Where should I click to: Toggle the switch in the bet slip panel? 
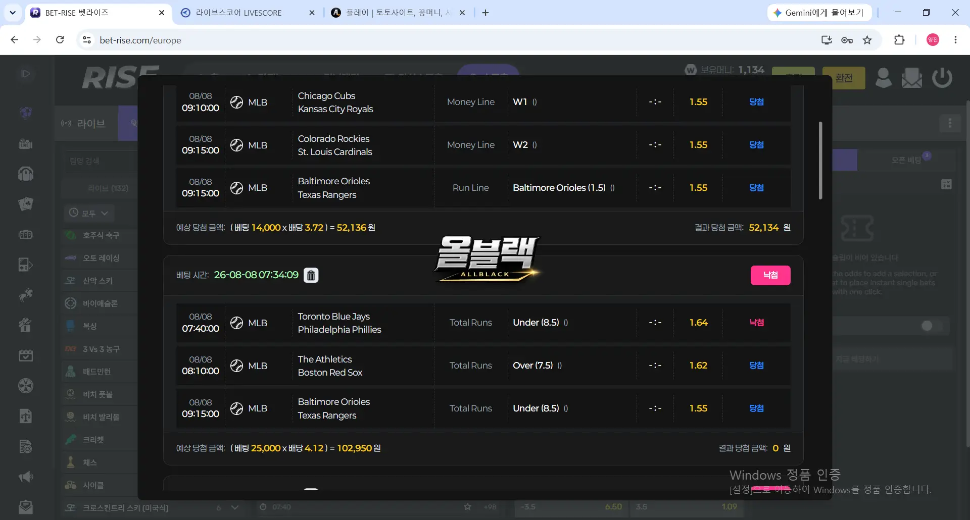(x=932, y=326)
